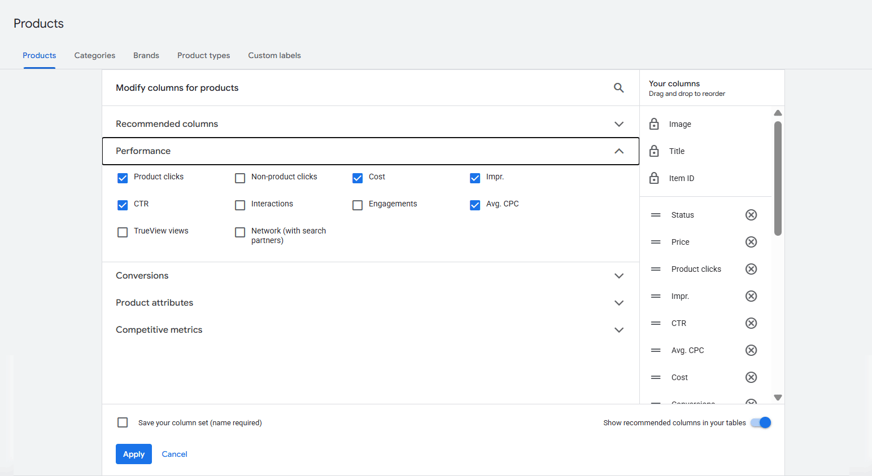The height and width of the screenshot is (476, 872).
Task: Click lock icon beside Image column
Action: point(654,124)
